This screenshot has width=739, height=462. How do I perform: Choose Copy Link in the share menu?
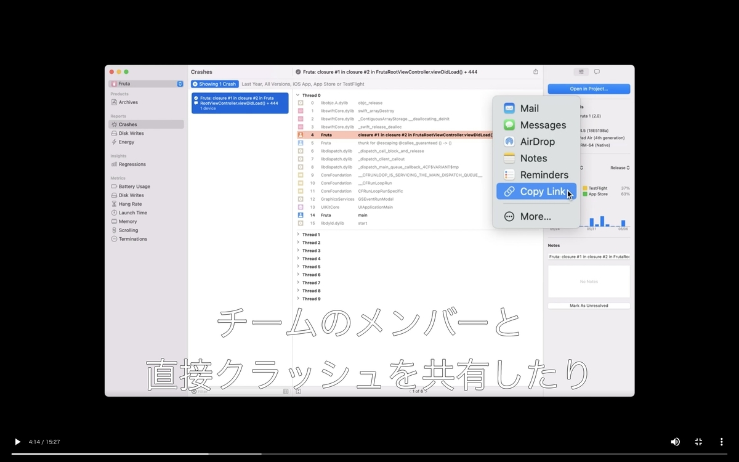(x=536, y=192)
